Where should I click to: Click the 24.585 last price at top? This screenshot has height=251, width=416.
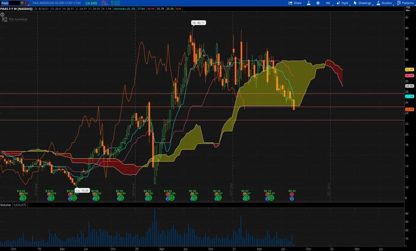(91, 3)
